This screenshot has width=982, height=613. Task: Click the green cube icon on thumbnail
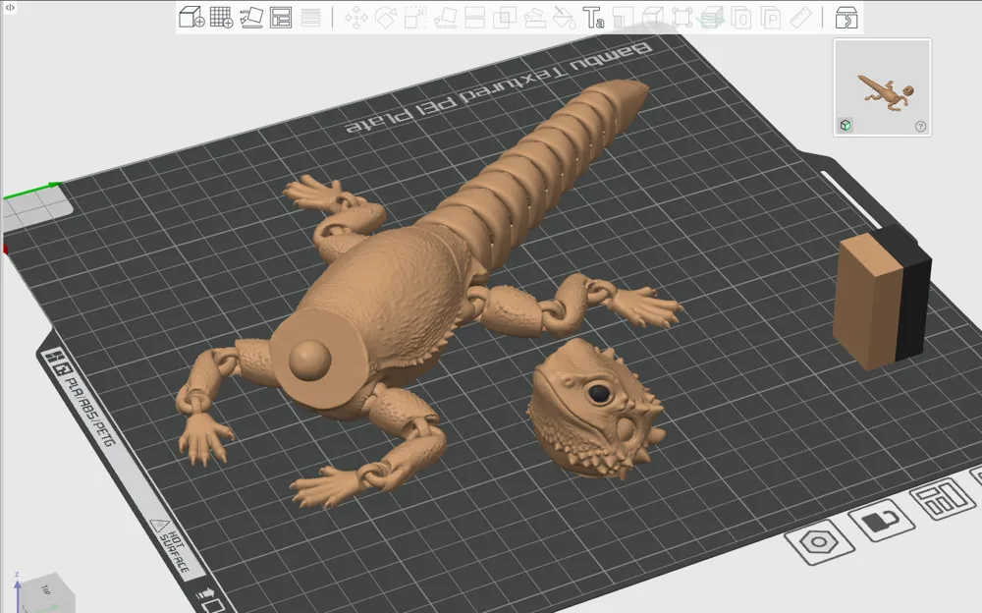point(846,125)
